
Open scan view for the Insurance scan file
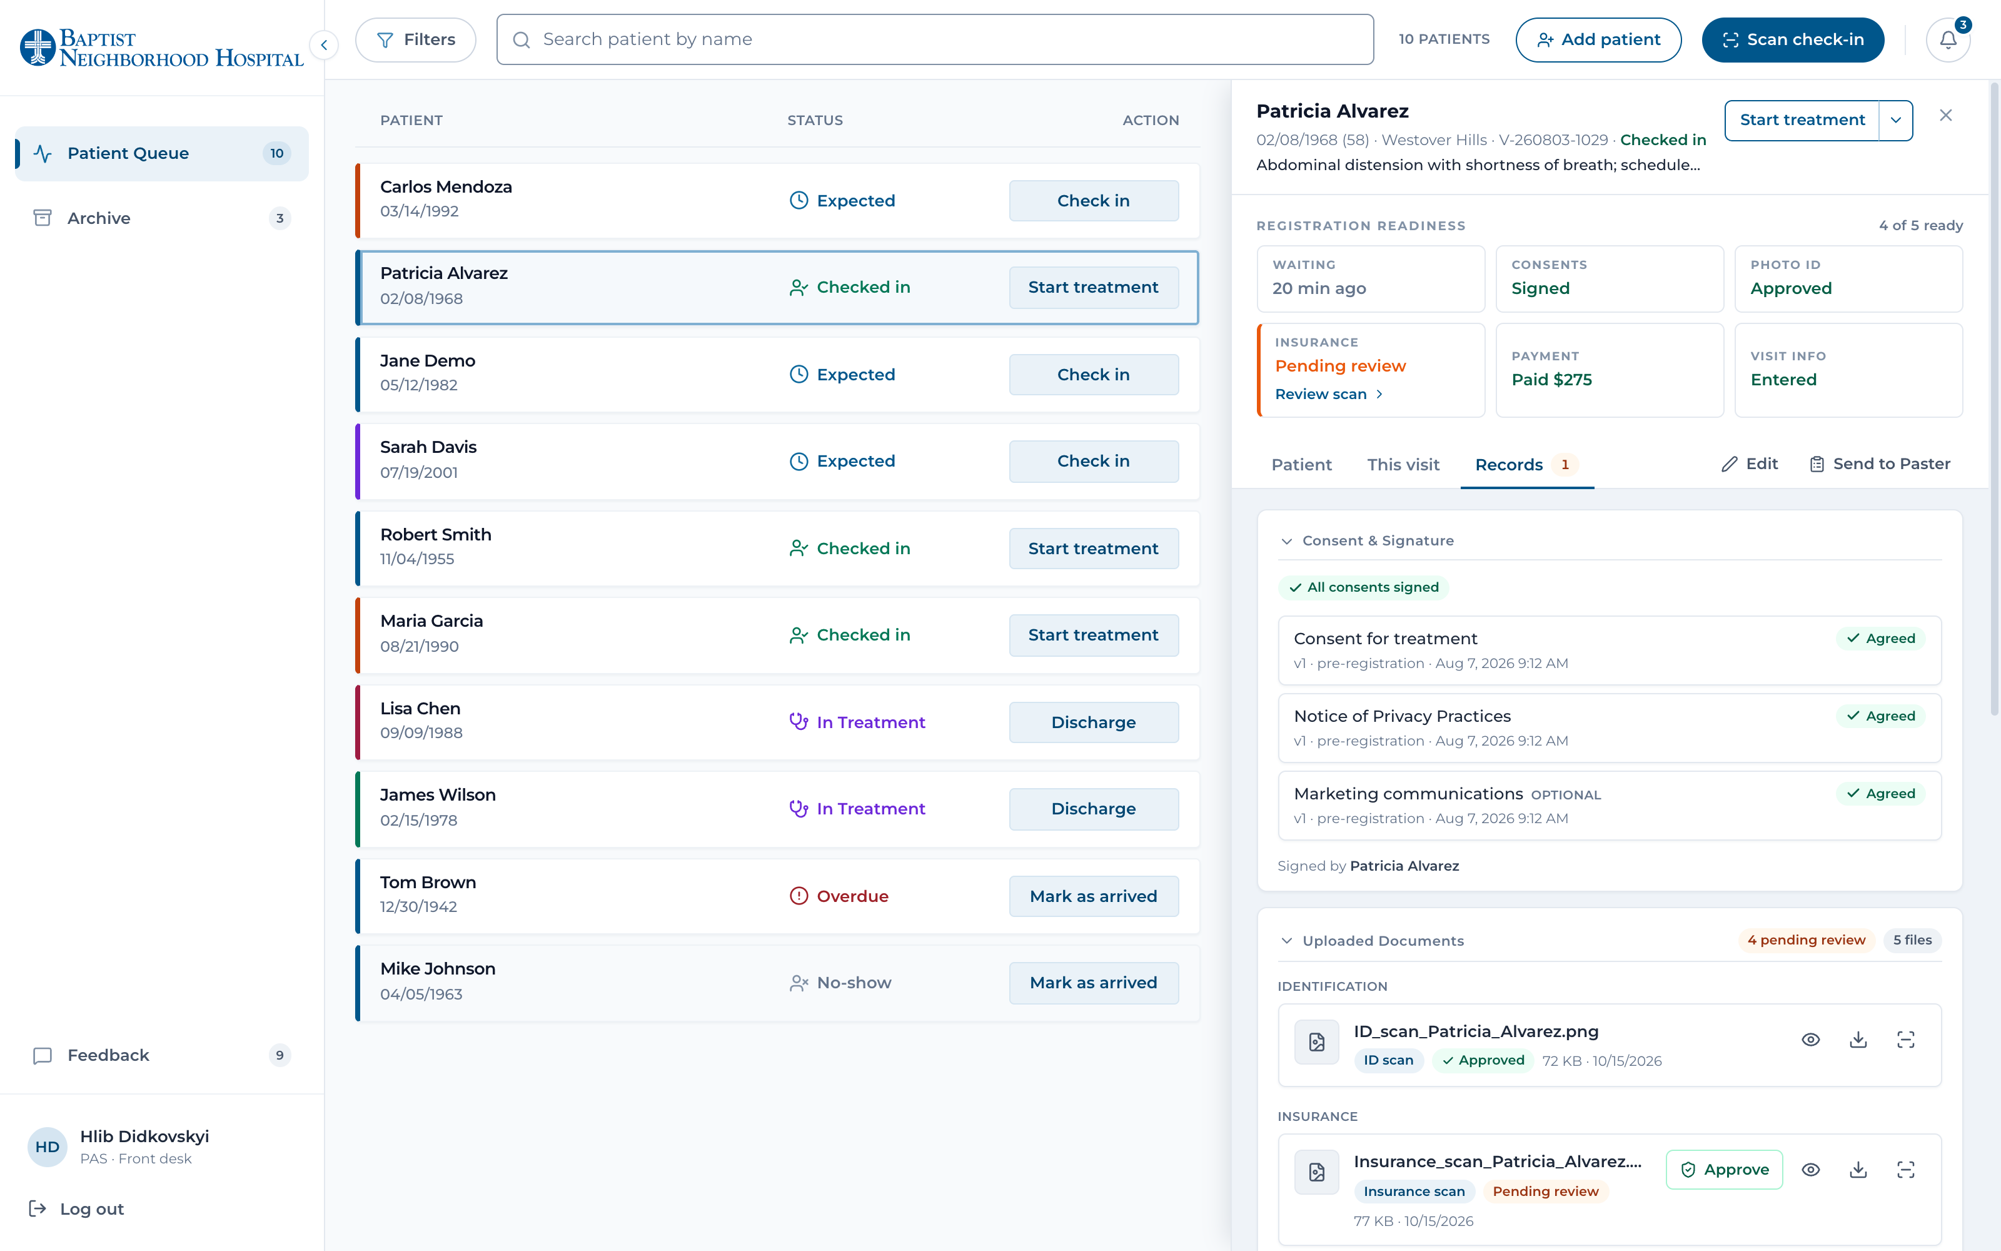1905,1169
